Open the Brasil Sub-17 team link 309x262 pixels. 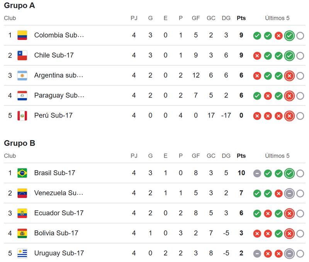coord(54,173)
